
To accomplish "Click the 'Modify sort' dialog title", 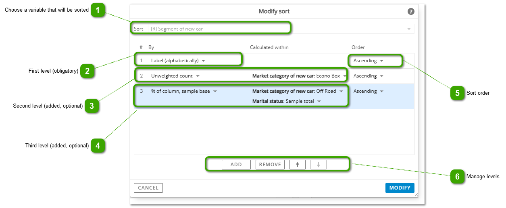I will (x=274, y=11).
